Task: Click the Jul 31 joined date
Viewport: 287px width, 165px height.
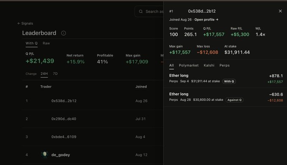Action: [140, 119]
